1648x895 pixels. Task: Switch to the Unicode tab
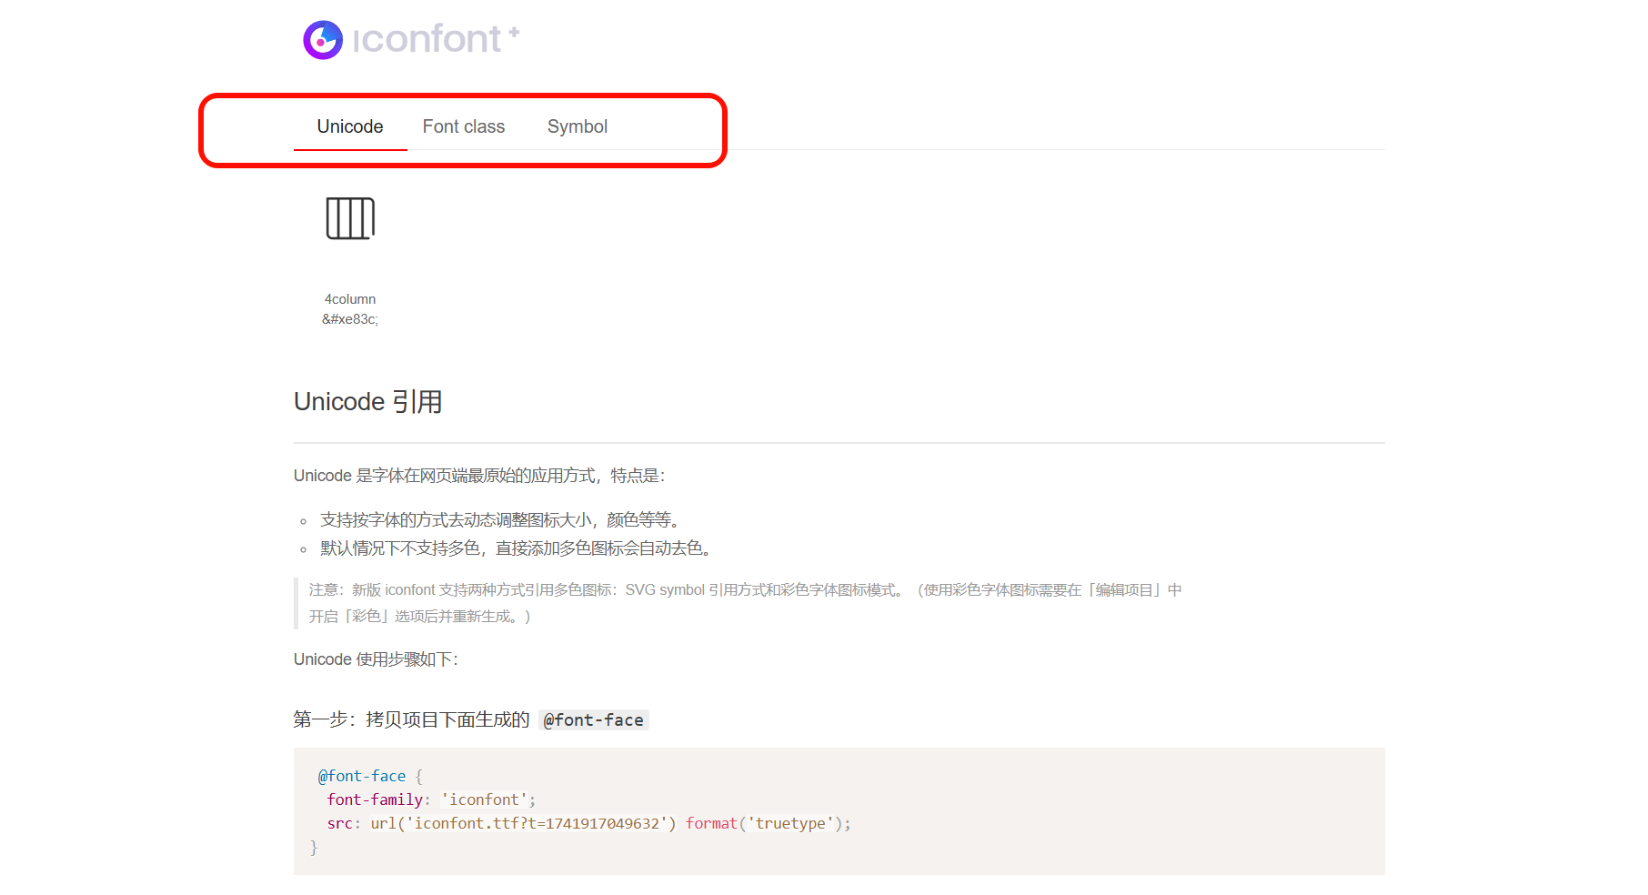click(x=350, y=126)
